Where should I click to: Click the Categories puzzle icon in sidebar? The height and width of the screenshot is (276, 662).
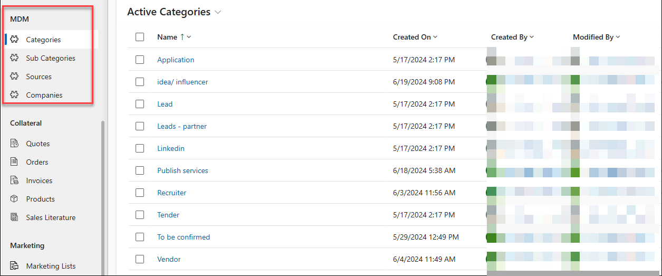[15, 40]
